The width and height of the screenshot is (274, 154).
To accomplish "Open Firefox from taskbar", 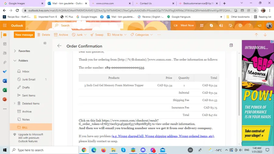I will [x=104, y=150].
